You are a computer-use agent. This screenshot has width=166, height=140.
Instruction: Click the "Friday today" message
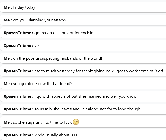(x=24, y=7)
